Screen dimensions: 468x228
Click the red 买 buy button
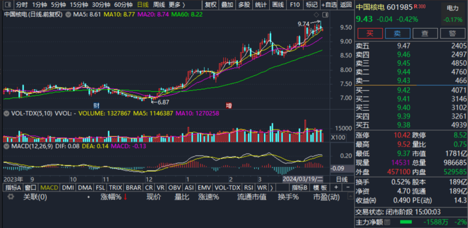pyautogui.click(x=370, y=33)
